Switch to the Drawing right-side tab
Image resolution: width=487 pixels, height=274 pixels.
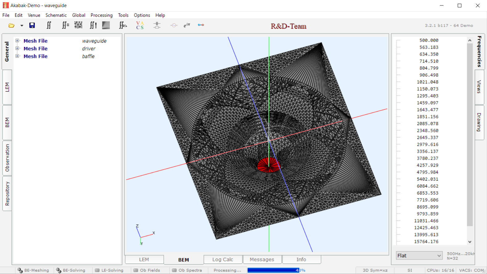[479, 122]
